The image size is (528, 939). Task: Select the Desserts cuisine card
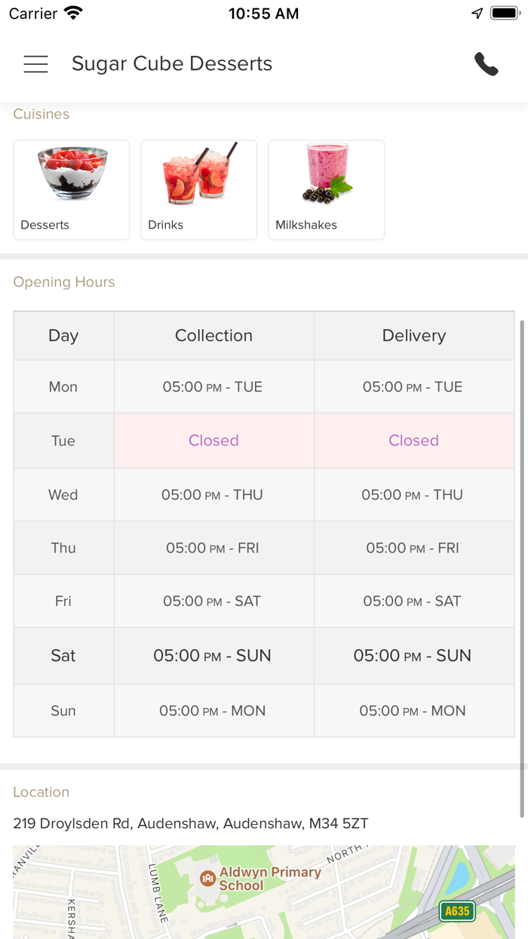click(x=72, y=189)
